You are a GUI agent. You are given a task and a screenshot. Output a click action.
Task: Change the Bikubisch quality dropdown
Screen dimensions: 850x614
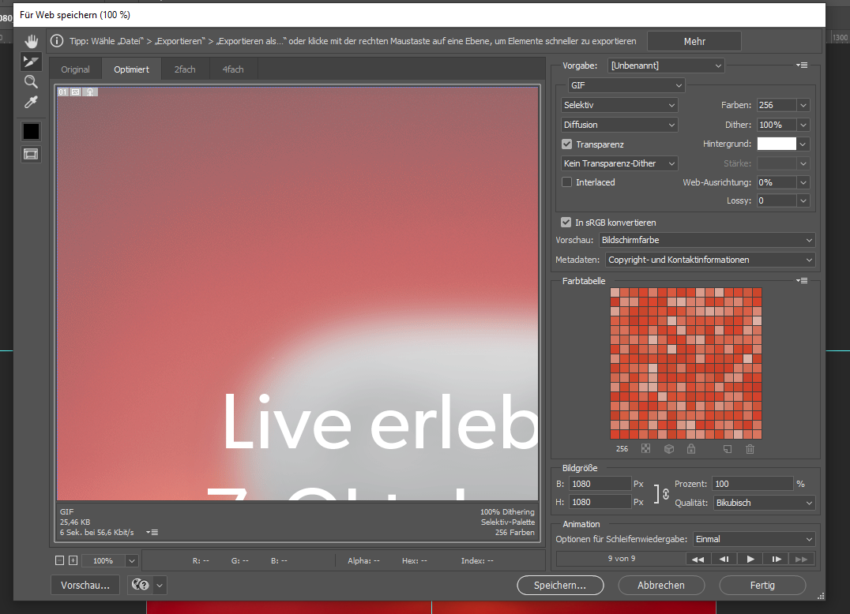pos(764,502)
